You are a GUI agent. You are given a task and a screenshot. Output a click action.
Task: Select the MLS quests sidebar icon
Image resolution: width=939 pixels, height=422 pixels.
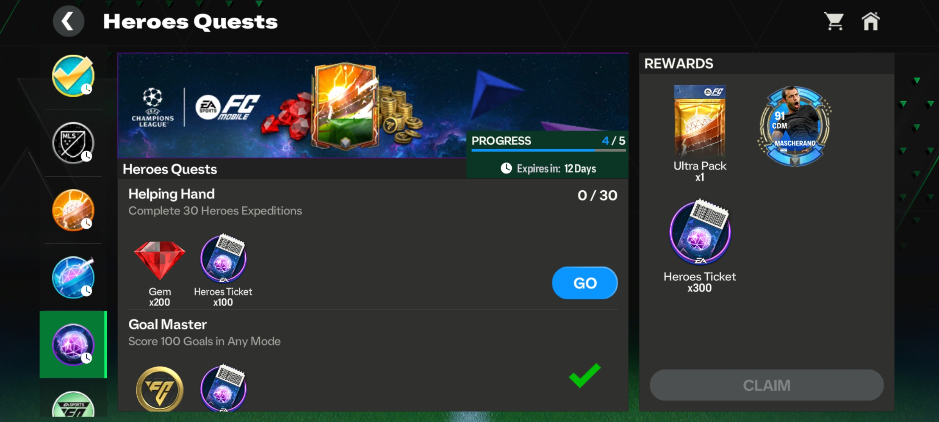pyautogui.click(x=73, y=143)
